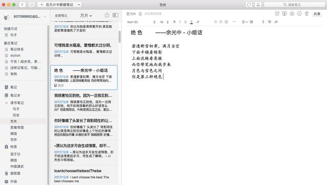Select 笔记本 in the sidebar
Screen dimensions: 327x185
coord(15,95)
